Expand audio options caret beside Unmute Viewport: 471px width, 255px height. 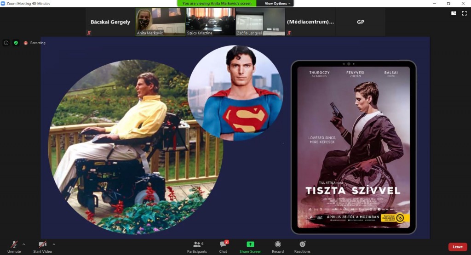[x=24, y=244]
